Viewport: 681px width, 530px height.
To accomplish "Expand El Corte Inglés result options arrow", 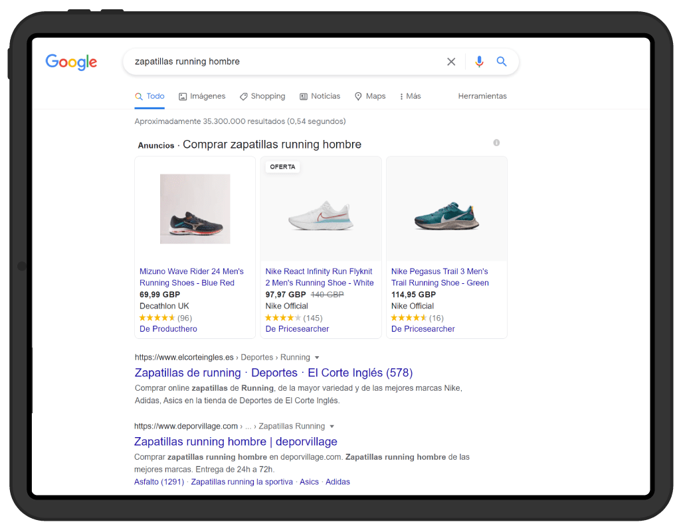I will (x=317, y=358).
